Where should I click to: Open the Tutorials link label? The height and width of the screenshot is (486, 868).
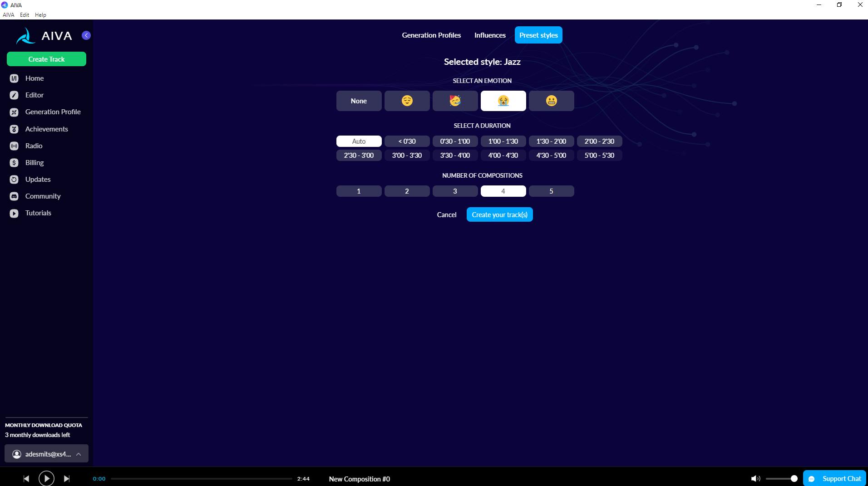[x=38, y=213]
